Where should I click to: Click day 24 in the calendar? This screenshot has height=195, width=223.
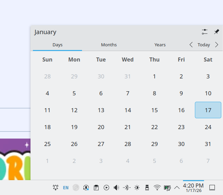[208, 127]
